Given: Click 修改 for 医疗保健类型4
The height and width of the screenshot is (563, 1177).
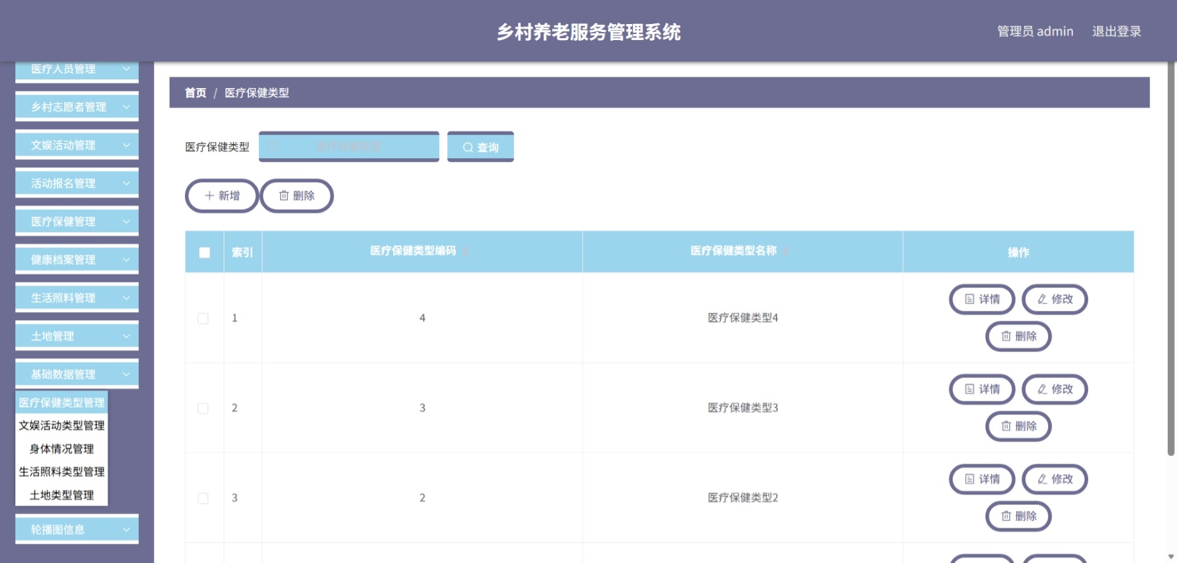Looking at the screenshot, I should pos(1055,299).
